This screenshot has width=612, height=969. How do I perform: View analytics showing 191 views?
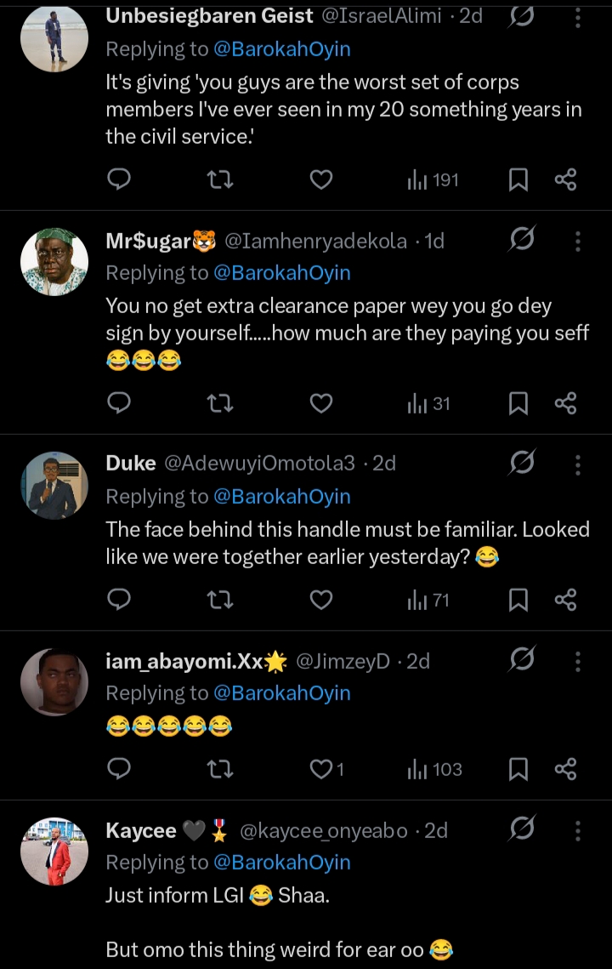(x=433, y=180)
